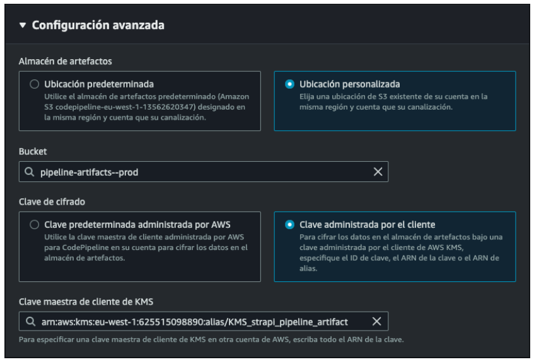Click the AWS-managed default key description text

tap(146, 247)
